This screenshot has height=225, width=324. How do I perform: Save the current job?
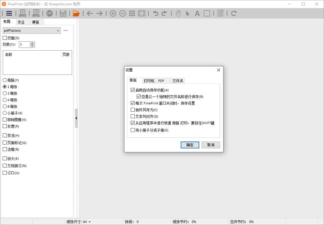tap(63, 13)
